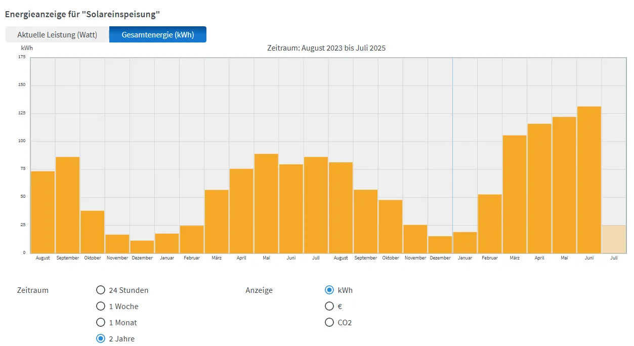Select the Gesamtenergie (kWh) tab

click(158, 35)
